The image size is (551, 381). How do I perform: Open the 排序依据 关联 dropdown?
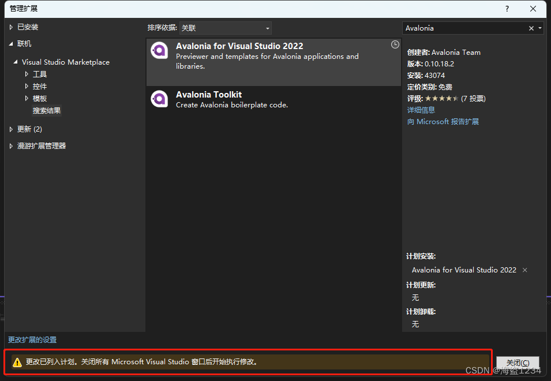(x=225, y=28)
